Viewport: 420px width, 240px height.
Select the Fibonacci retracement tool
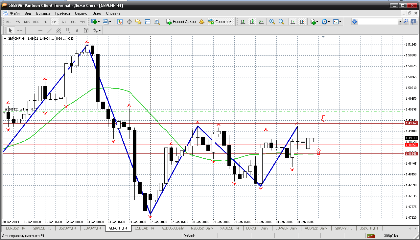(68, 30)
